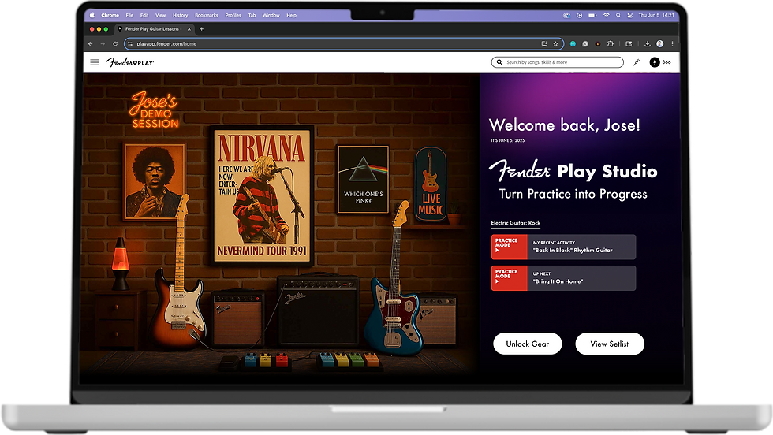Click the gray swirl extension icon
Image resolution: width=773 pixels, height=435 pixels.
[585, 44]
